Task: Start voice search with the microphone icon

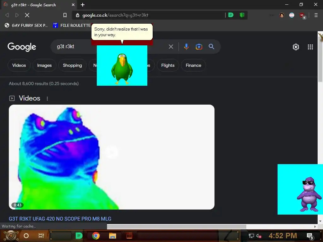Action: 186,47
